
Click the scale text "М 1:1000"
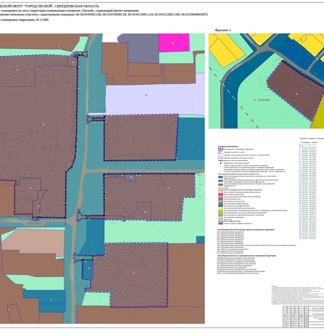click(x=42, y=20)
